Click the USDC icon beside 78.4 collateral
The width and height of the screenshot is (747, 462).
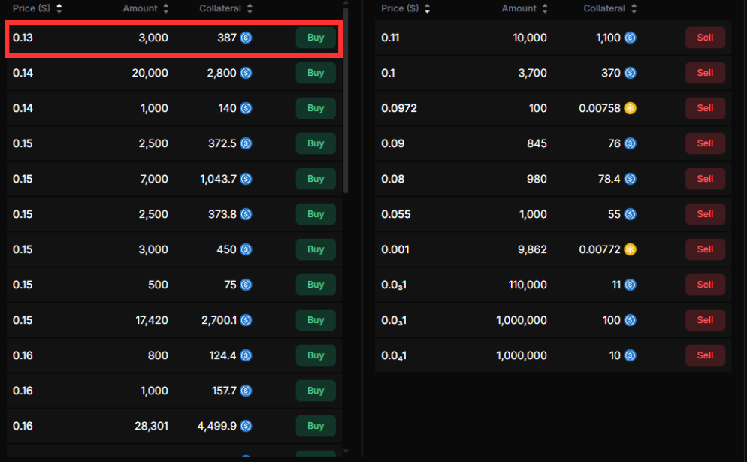click(630, 179)
